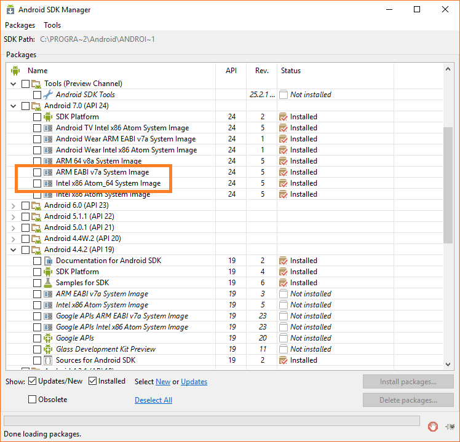Click the red stop hand icon

coord(434,426)
